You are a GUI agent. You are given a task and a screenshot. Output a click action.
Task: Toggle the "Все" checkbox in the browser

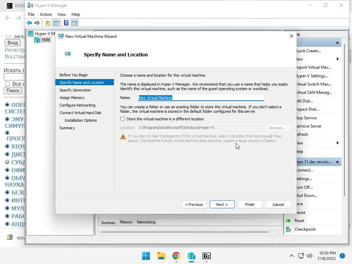(8, 84)
